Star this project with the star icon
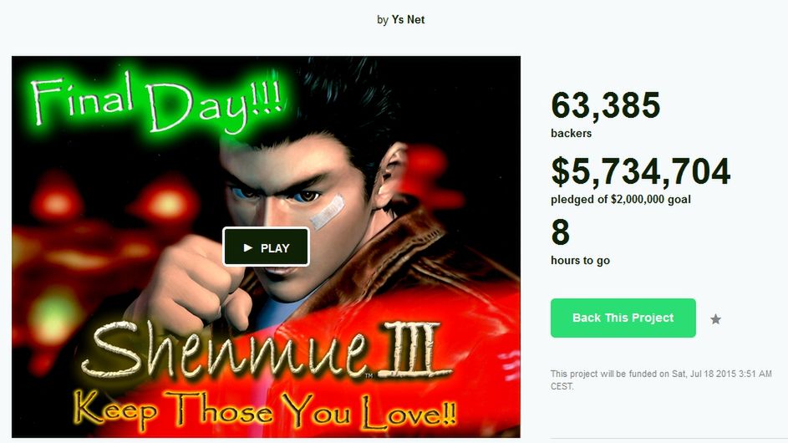 click(715, 318)
